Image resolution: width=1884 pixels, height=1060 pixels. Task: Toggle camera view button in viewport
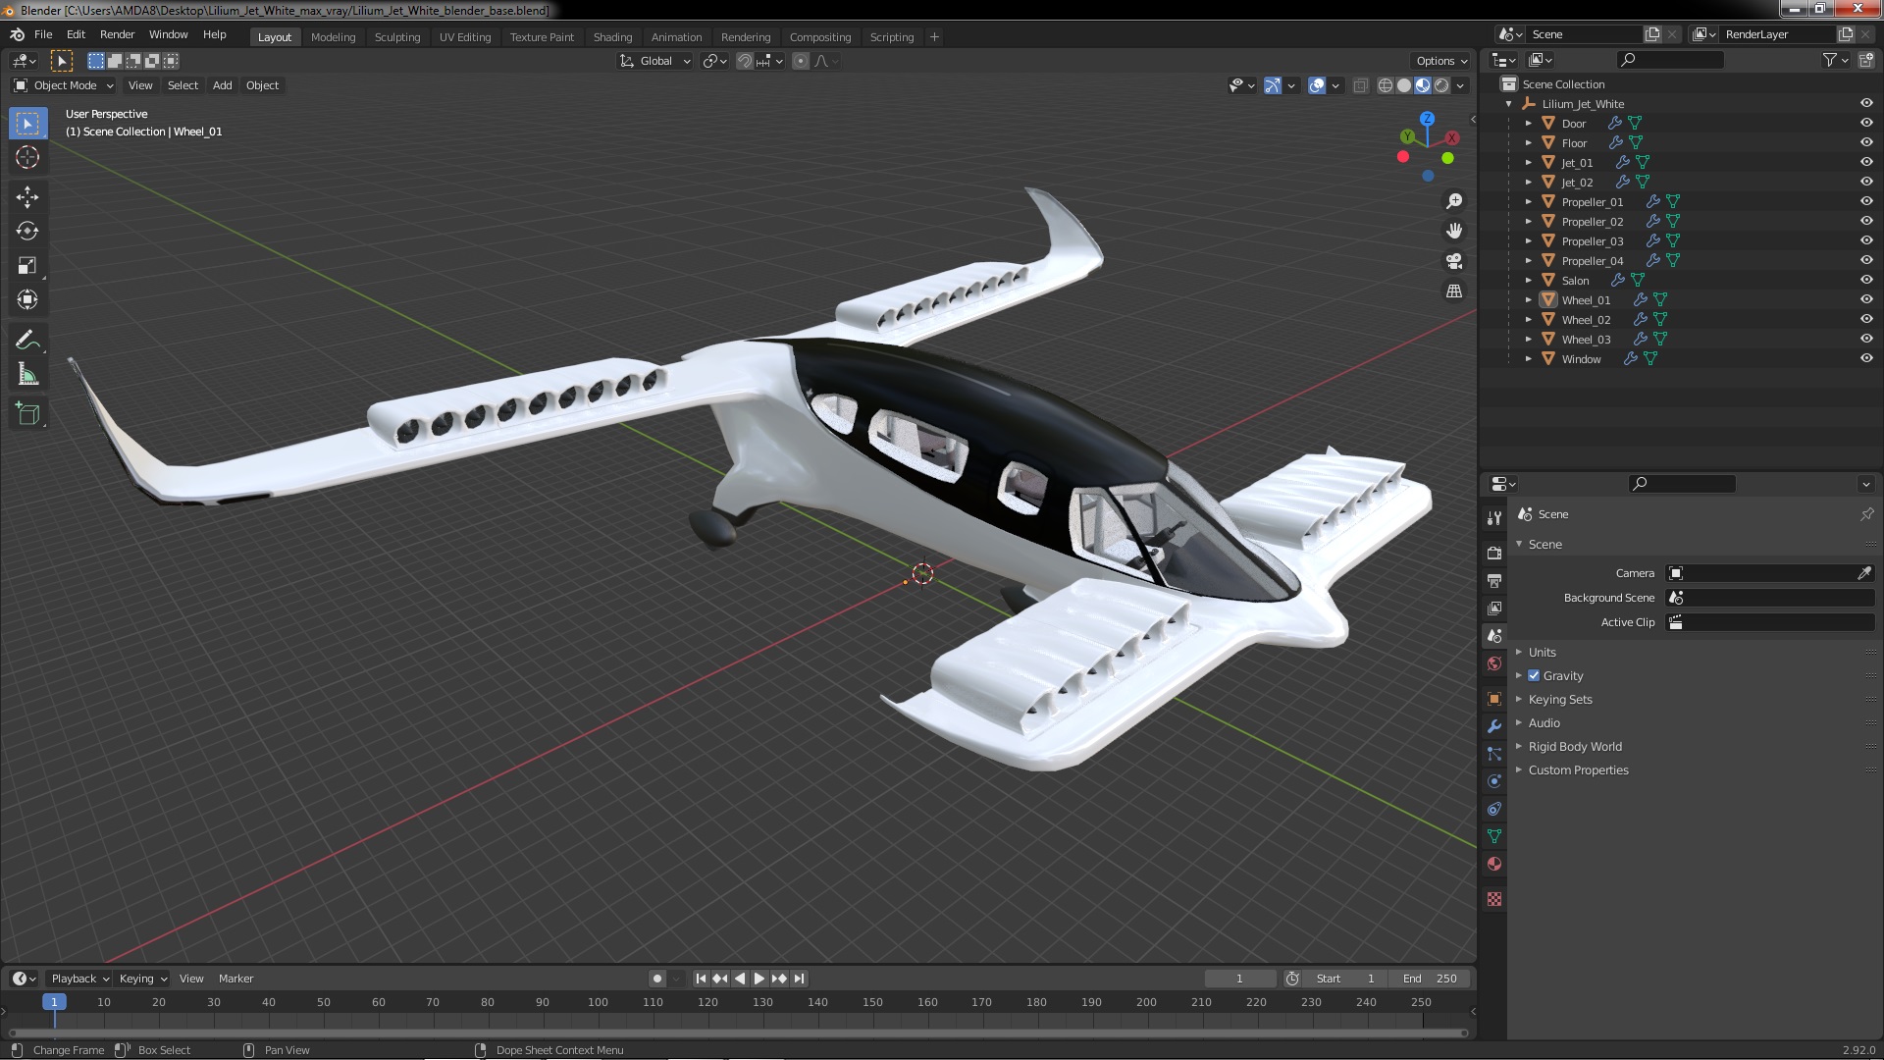[1454, 261]
